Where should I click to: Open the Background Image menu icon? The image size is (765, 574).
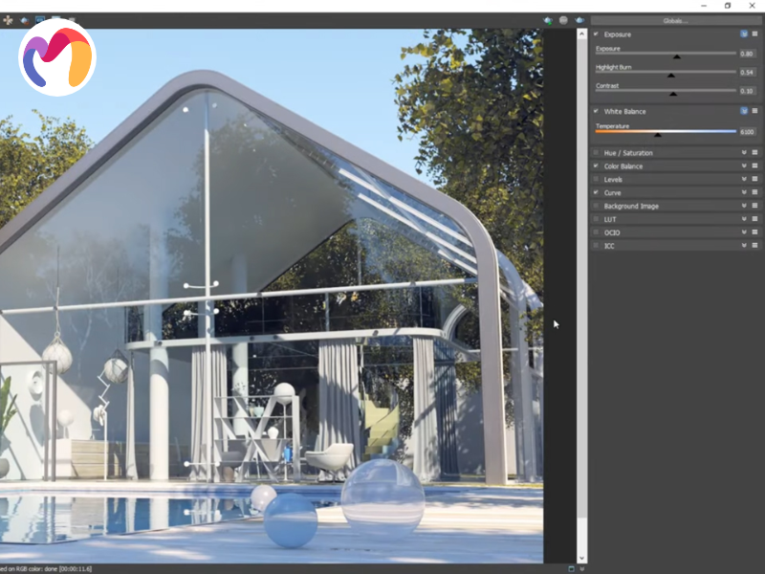pos(754,206)
